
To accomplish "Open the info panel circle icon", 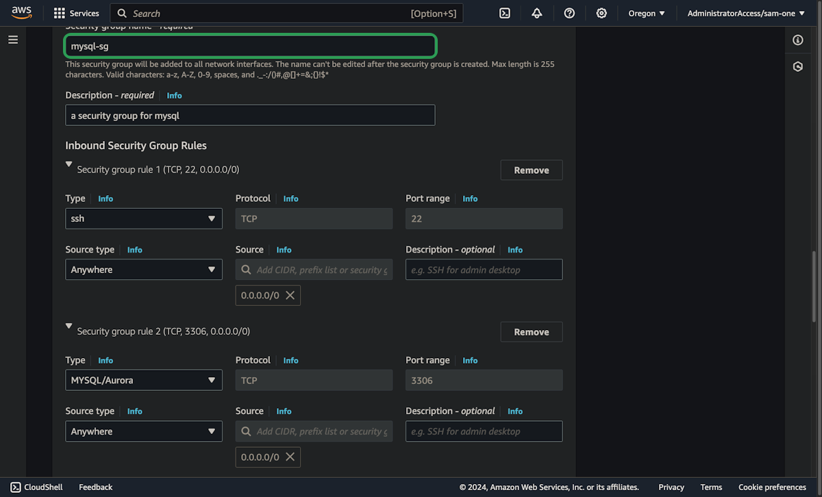I will click(798, 40).
